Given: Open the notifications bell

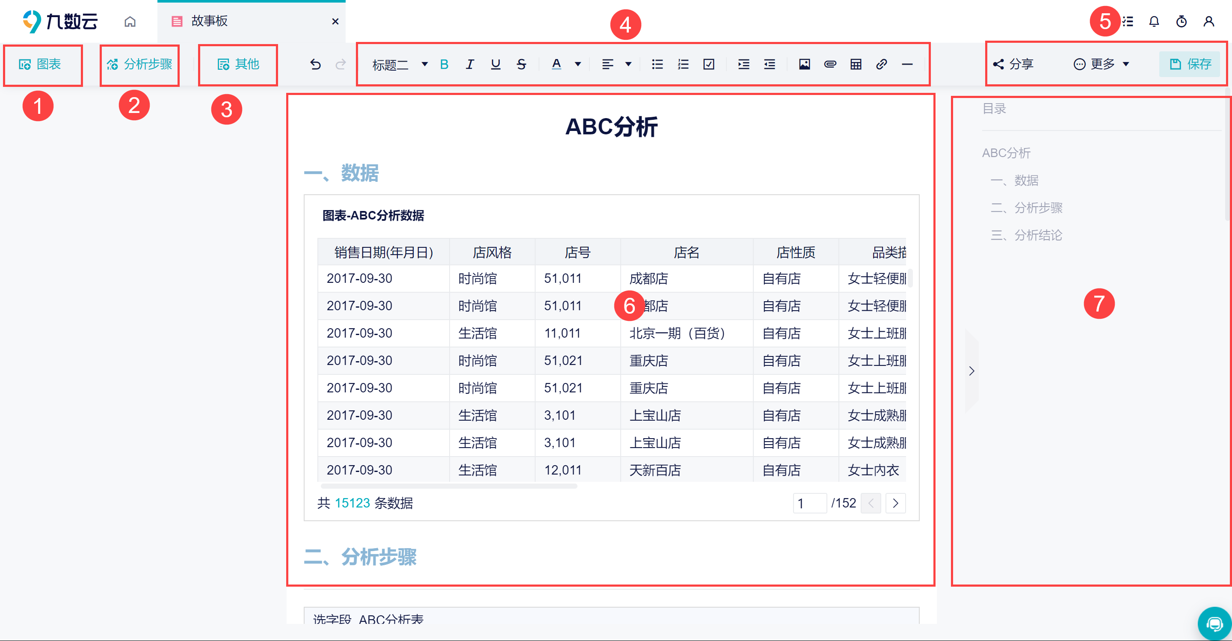Looking at the screenshot, I should 1154,21.
